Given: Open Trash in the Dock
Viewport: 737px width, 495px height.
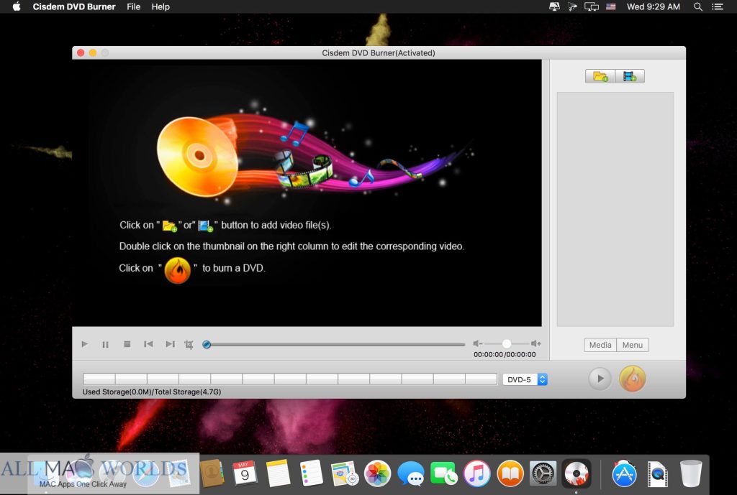Looking at the screenshot, I should [x=691, y=473].
